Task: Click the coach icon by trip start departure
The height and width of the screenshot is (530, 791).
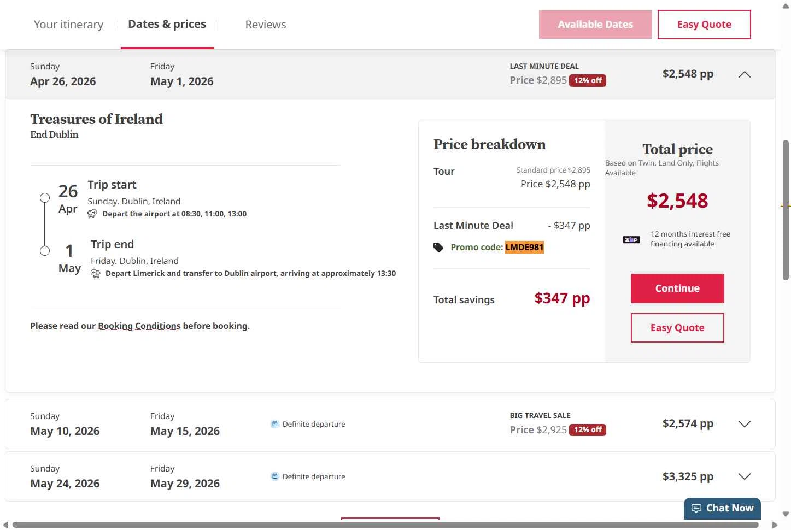Action: [x=92, y=214]
